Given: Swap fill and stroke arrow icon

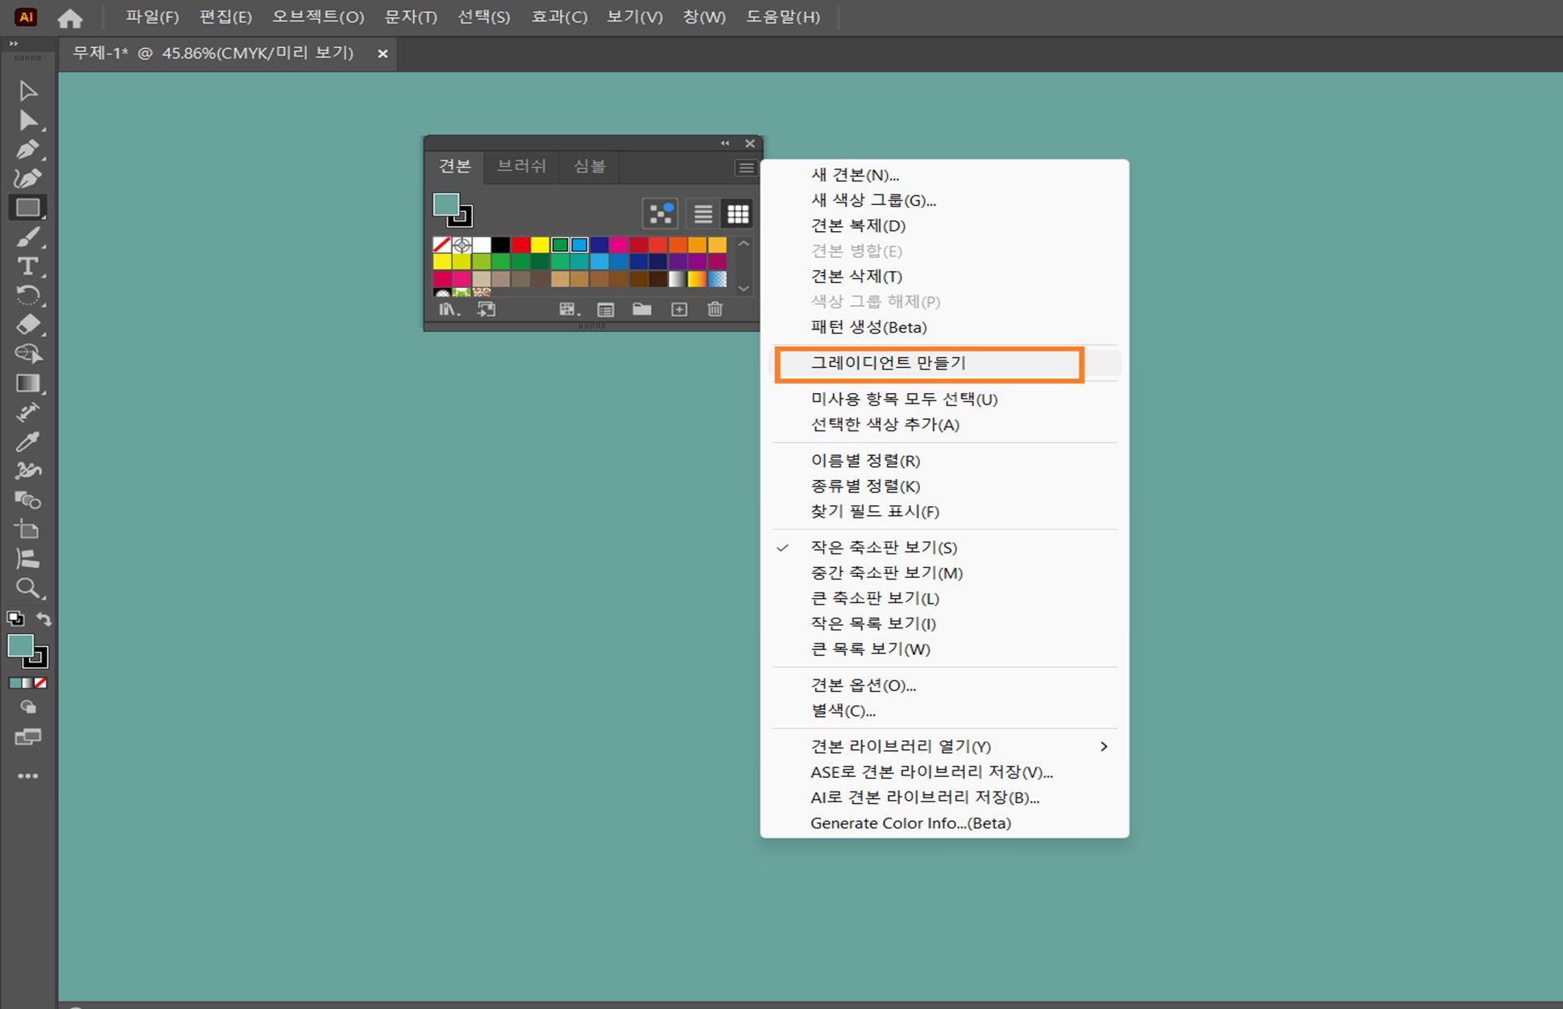Looking at the screenshot, I should point(44,619).
